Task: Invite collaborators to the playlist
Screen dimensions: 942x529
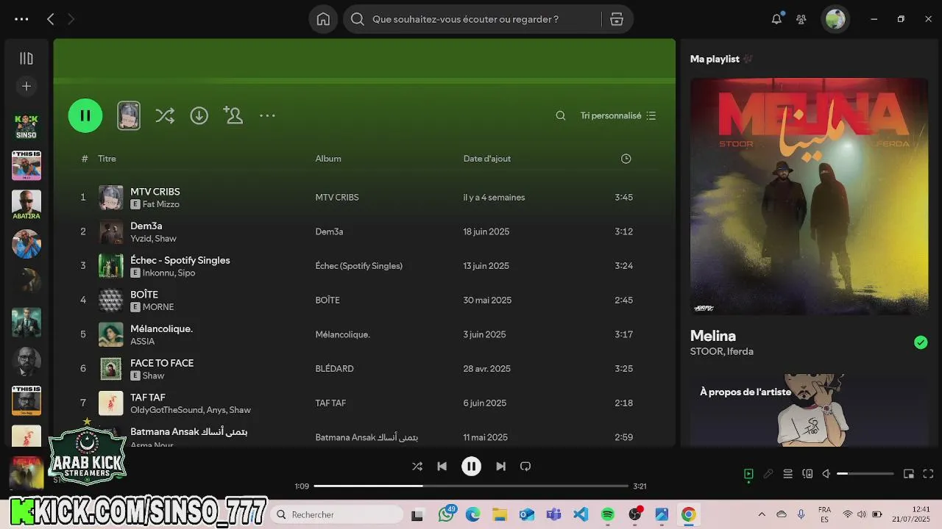Action: pos(233,115)
